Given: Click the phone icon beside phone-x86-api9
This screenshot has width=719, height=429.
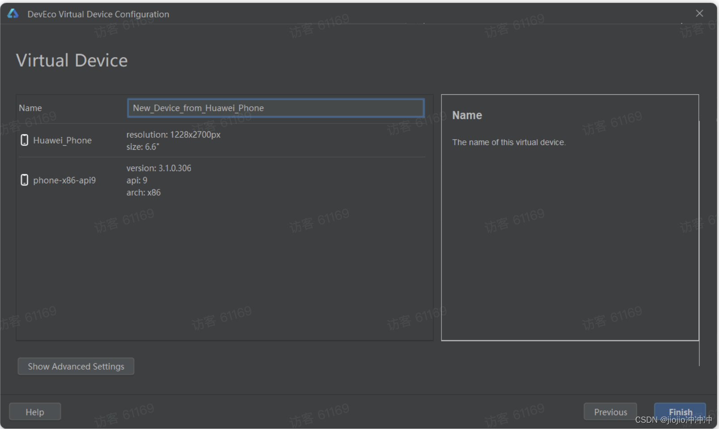Looking at the screenshot, I should click(x=25, y=180).
